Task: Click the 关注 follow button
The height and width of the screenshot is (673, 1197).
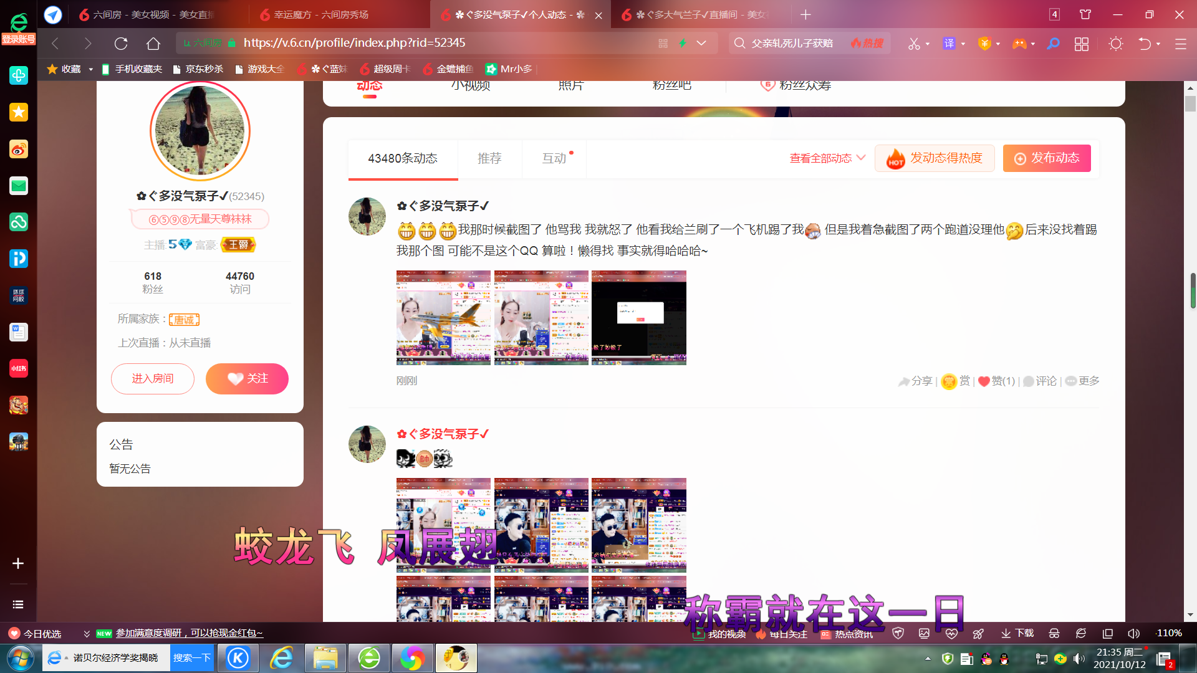Action: (x=247, y=379)
